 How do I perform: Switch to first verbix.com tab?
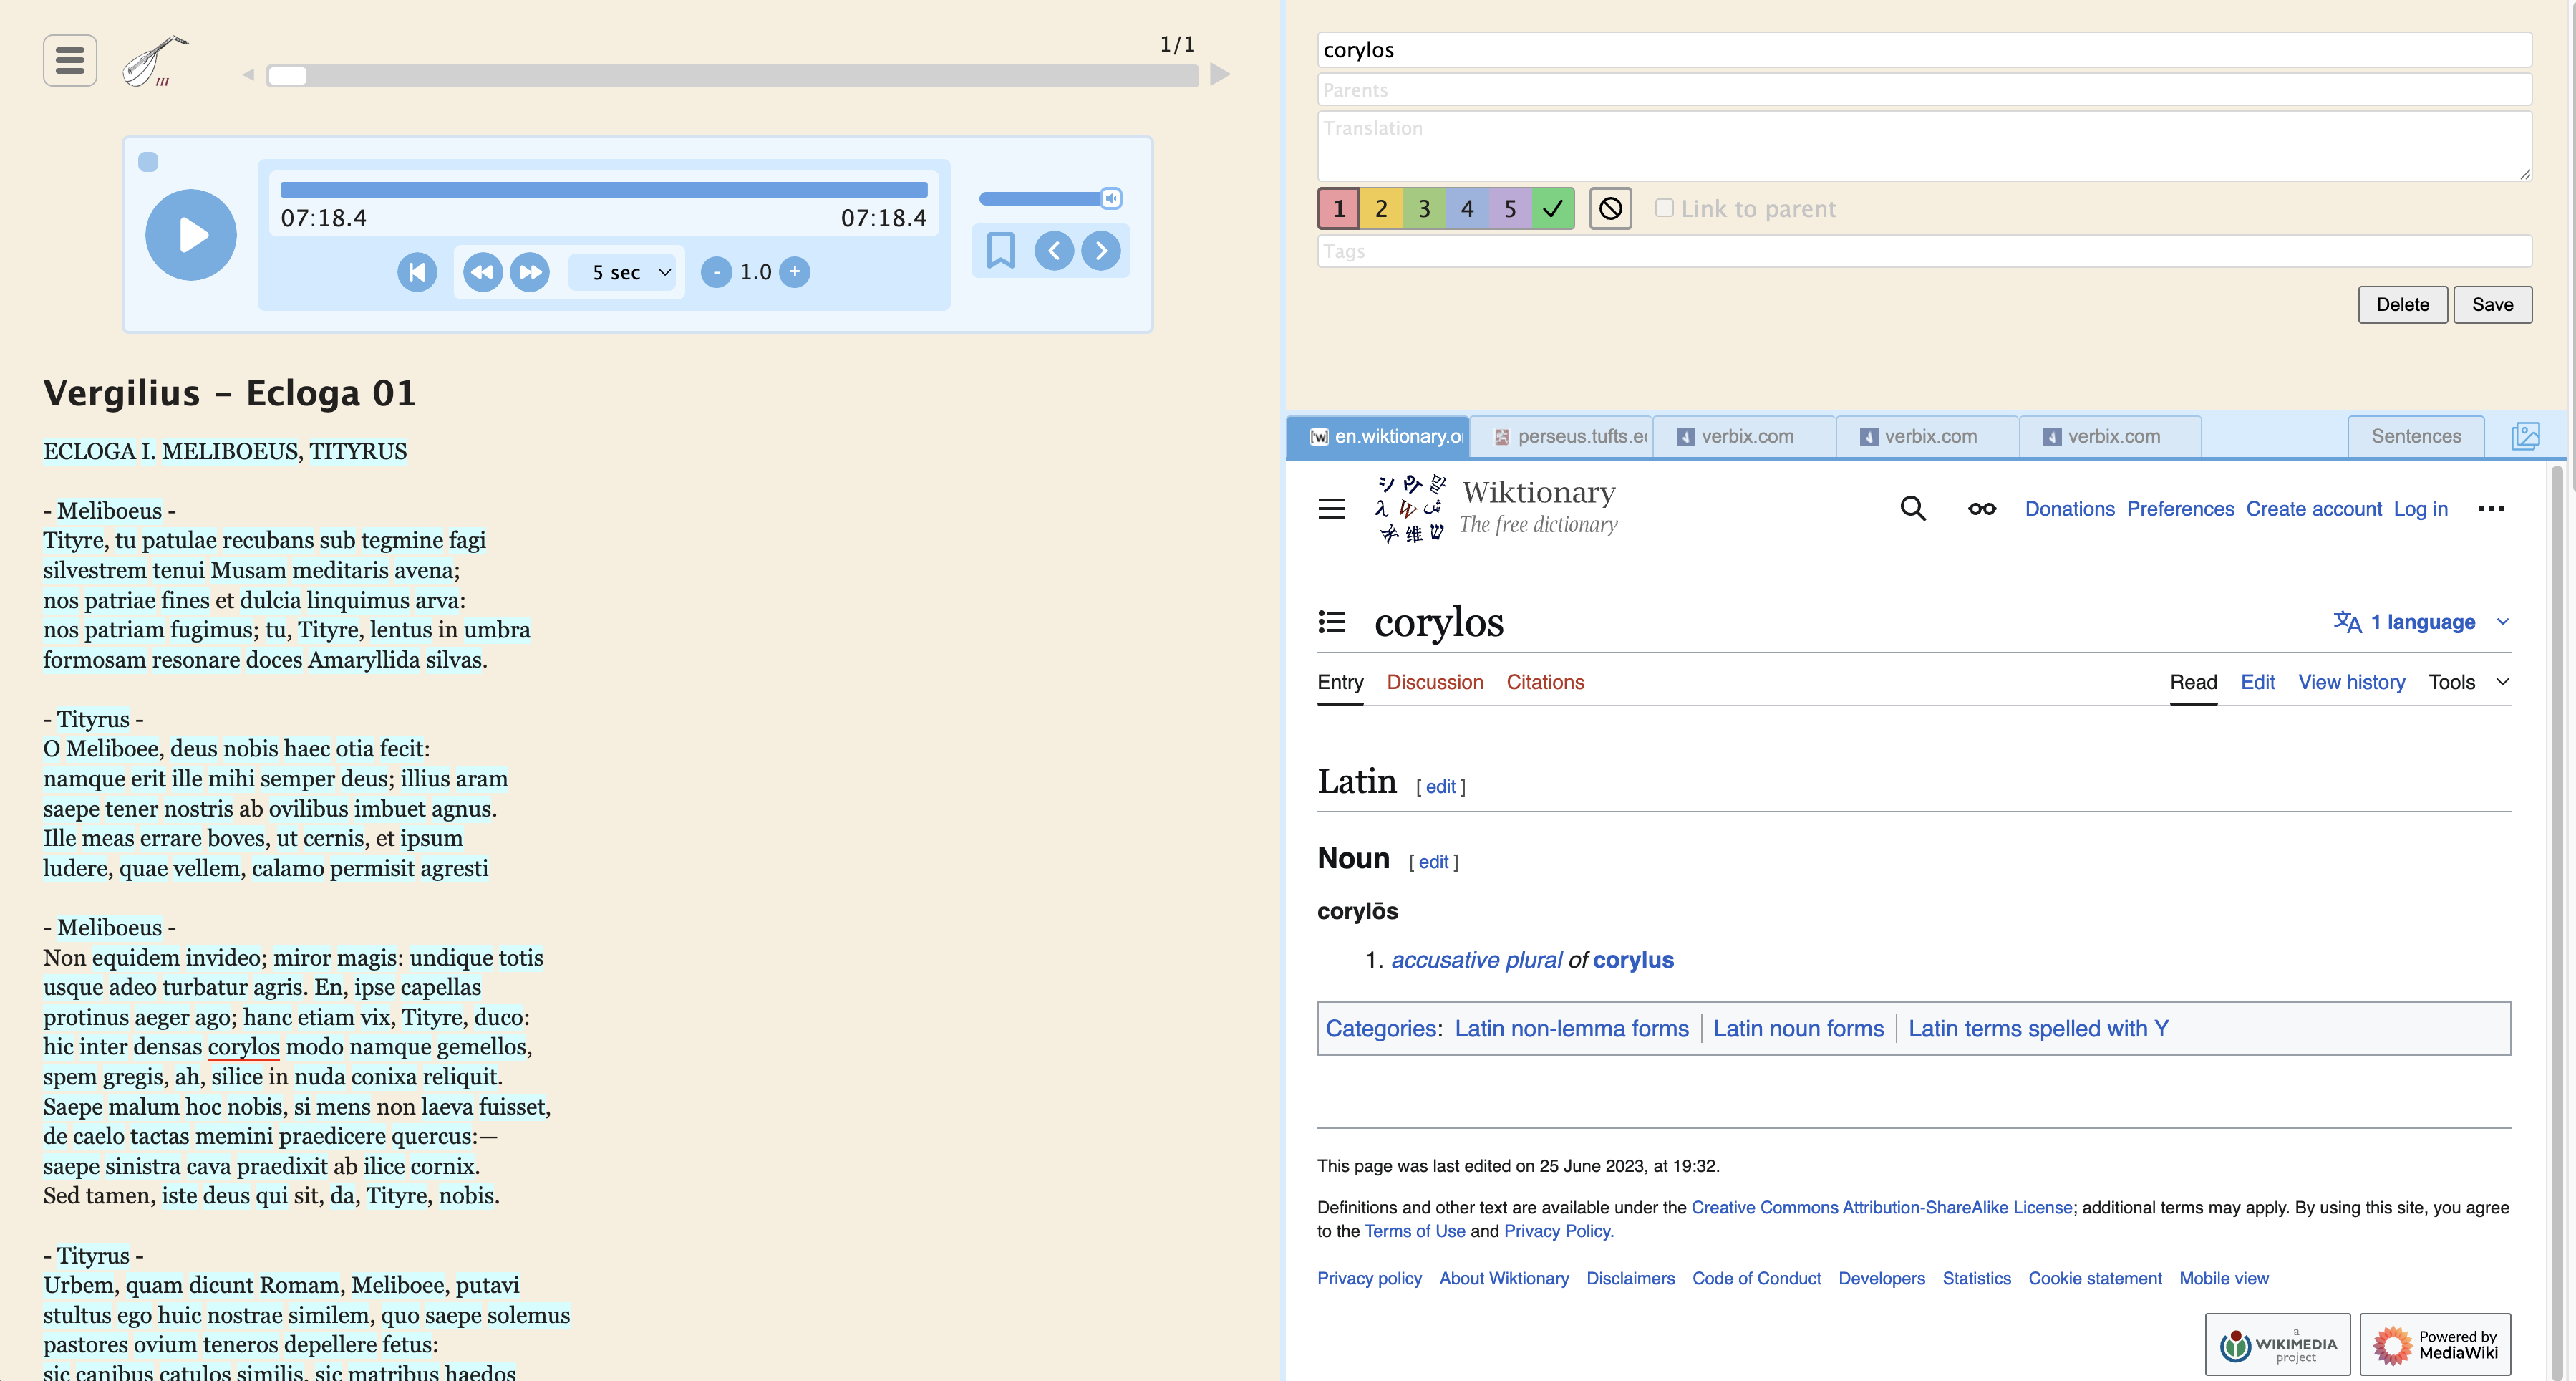[x=1745, y=438]
